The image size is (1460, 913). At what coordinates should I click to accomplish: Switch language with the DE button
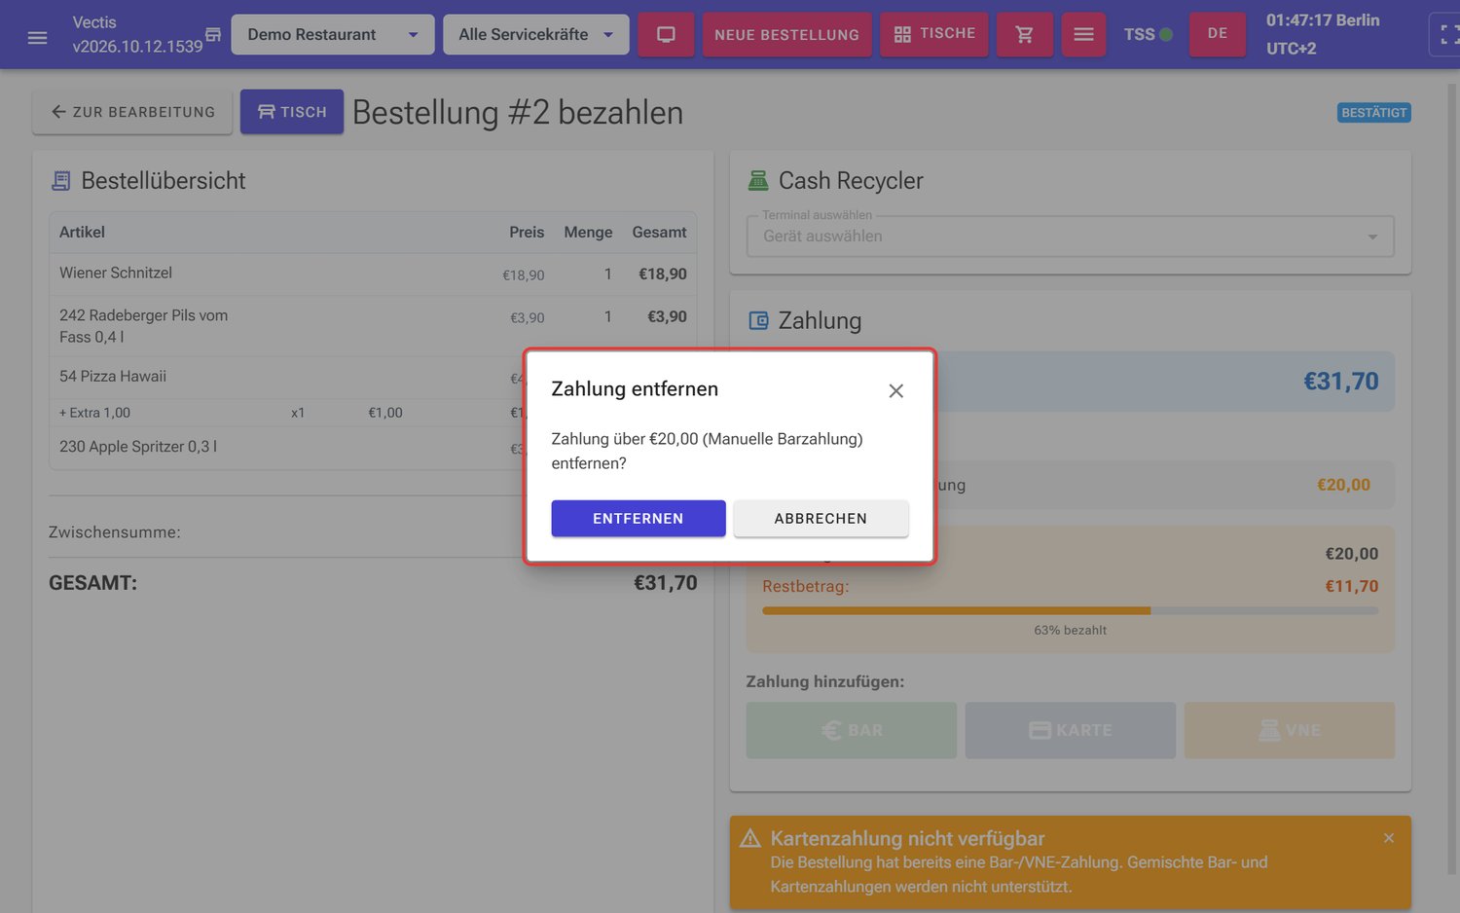pyautogui.click(x=1217, y=34)
